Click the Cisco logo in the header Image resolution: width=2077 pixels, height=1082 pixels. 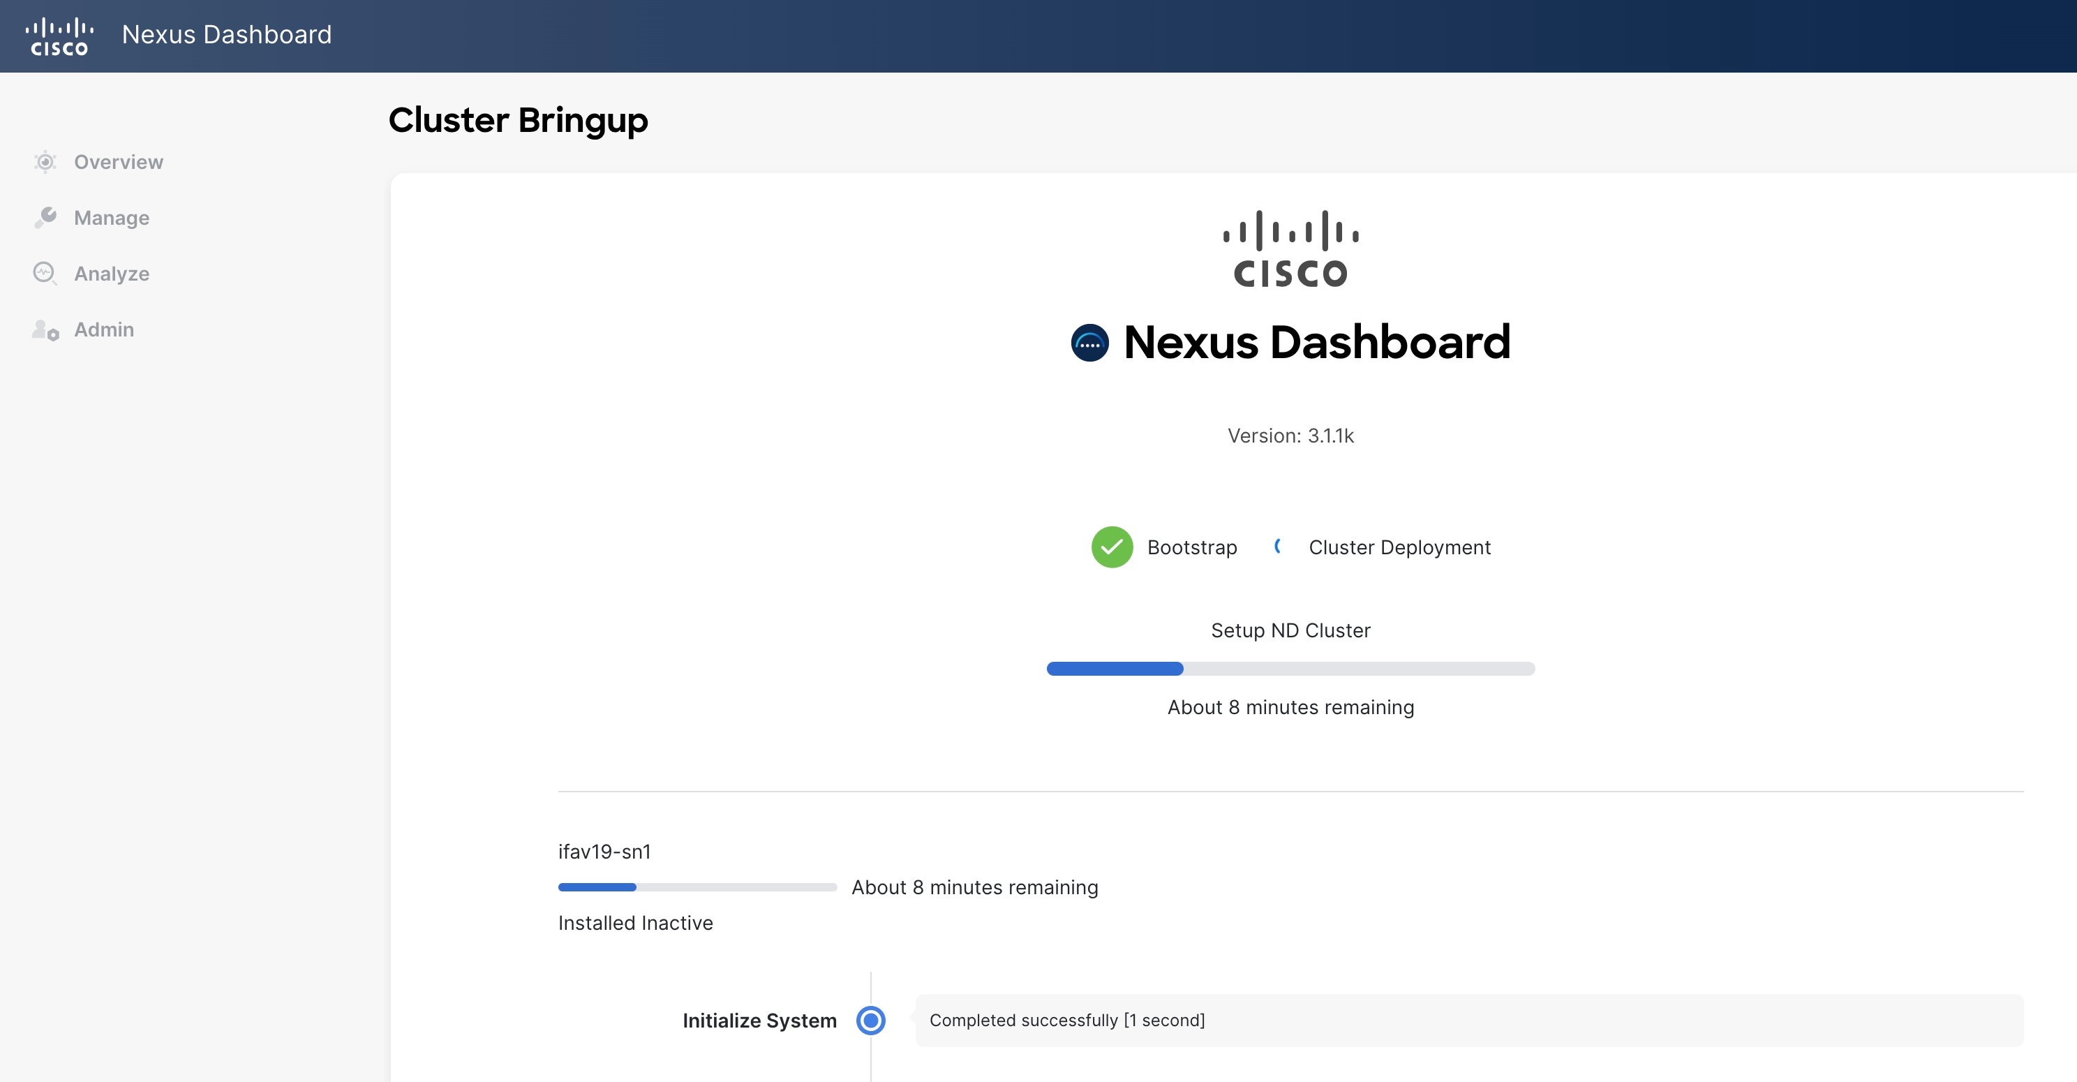tap(59, 36)
